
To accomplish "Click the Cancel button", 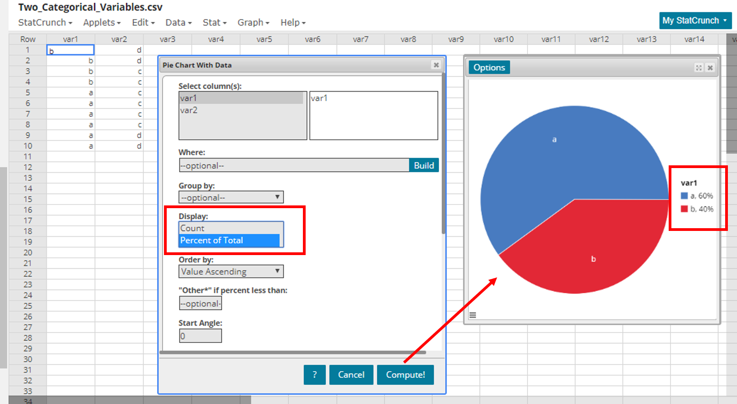I will pyautogui.click(x=351, y=375).
